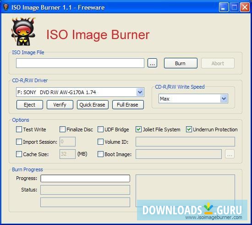Click the Import Session number field
This screenshot has width=252, height=225.
point(67,141)
